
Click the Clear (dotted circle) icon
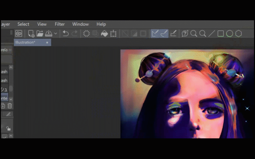(86, 33)
